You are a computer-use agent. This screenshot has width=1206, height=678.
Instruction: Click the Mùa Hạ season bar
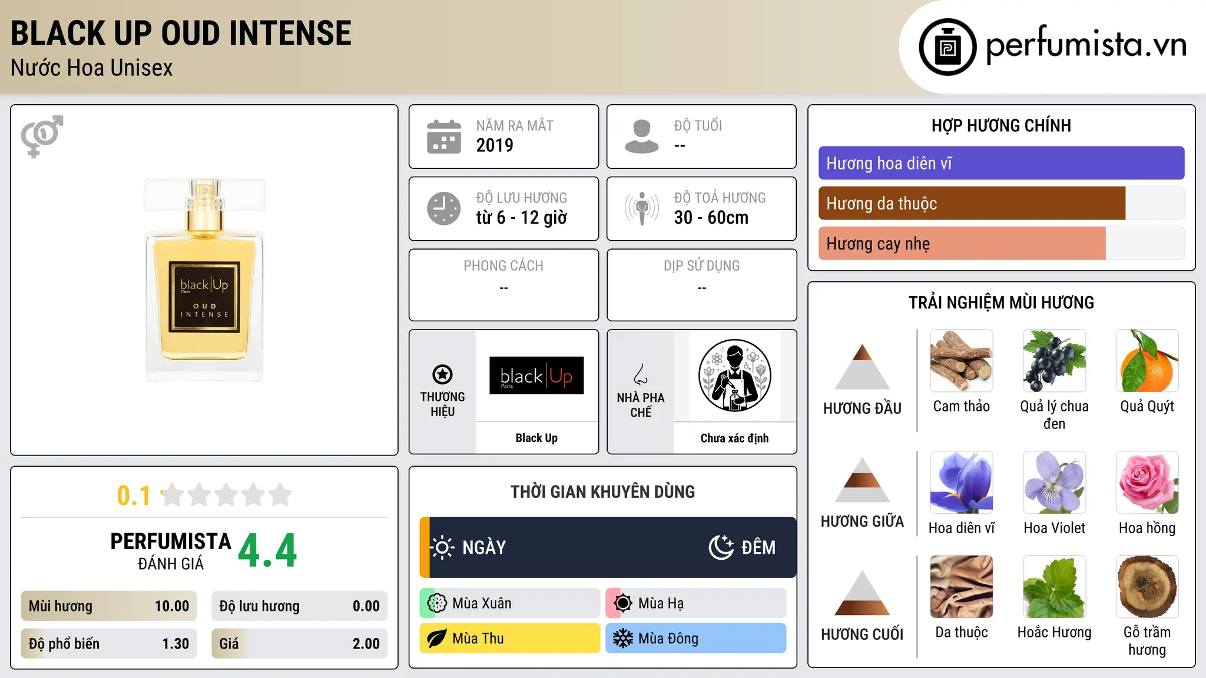point(696,603)
